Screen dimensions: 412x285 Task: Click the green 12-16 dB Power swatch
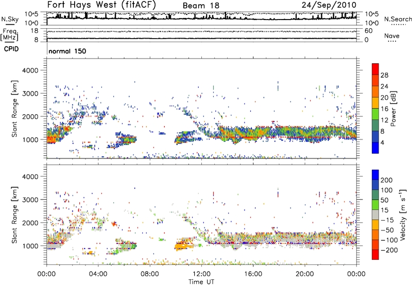pyautogui.click(x=375, y=114)
